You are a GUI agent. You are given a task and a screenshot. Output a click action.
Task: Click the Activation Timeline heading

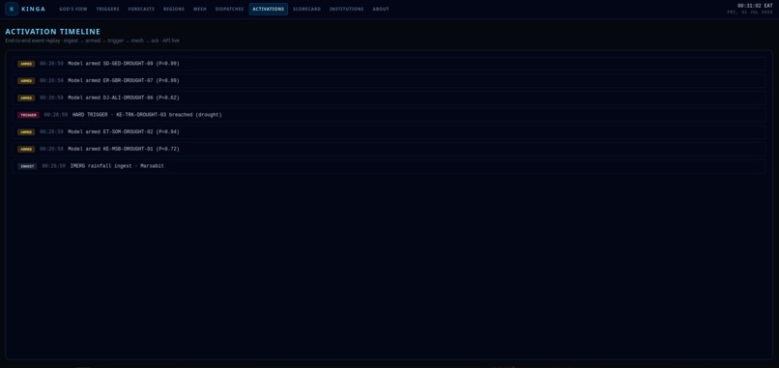(x=52, y=32)
